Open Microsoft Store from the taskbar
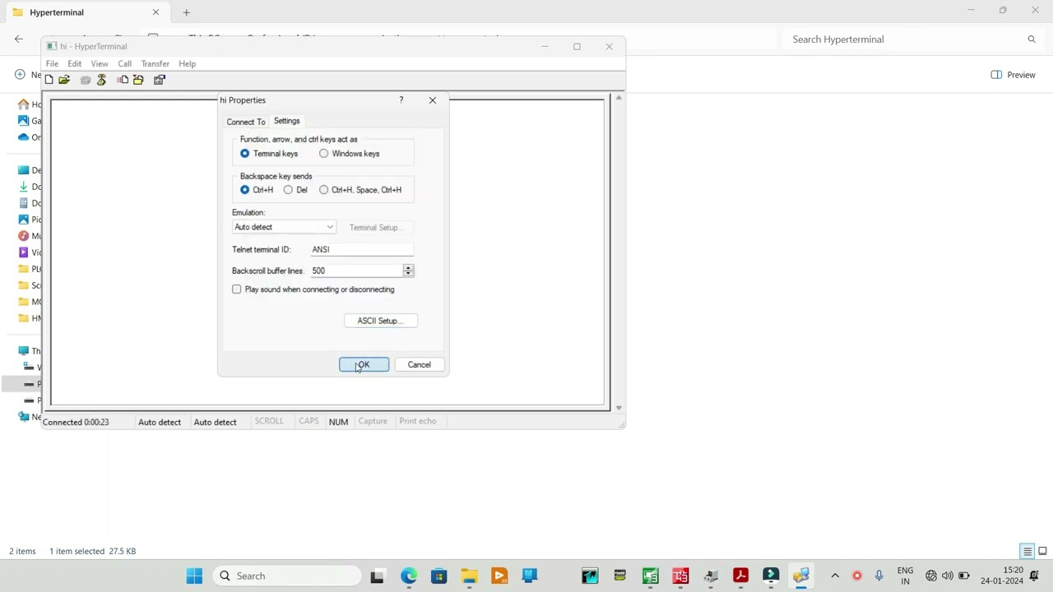1053x592 pixels. point(438,576)
